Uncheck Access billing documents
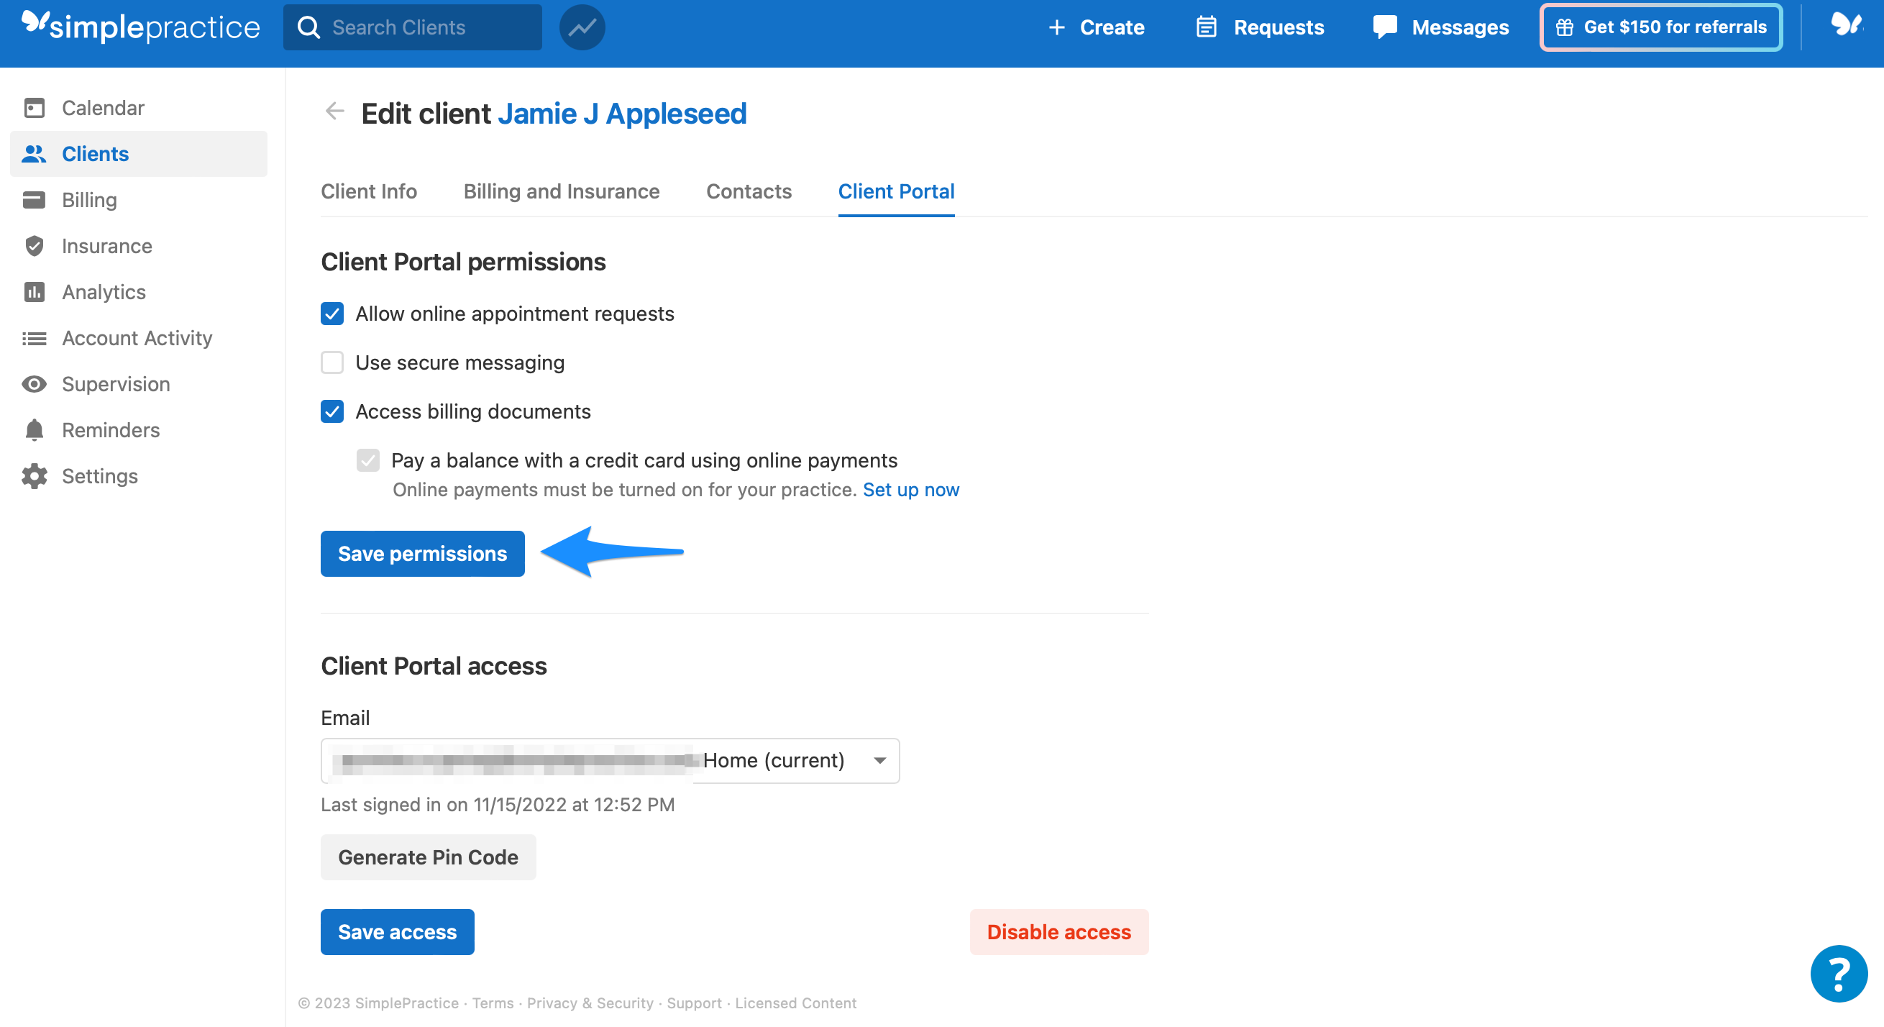Image resolution: width=1884 pixels, height=1027 pixels. 332,412
